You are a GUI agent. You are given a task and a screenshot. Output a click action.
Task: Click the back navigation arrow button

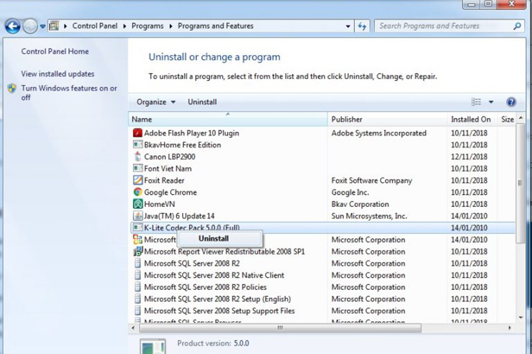pos(12,27)
